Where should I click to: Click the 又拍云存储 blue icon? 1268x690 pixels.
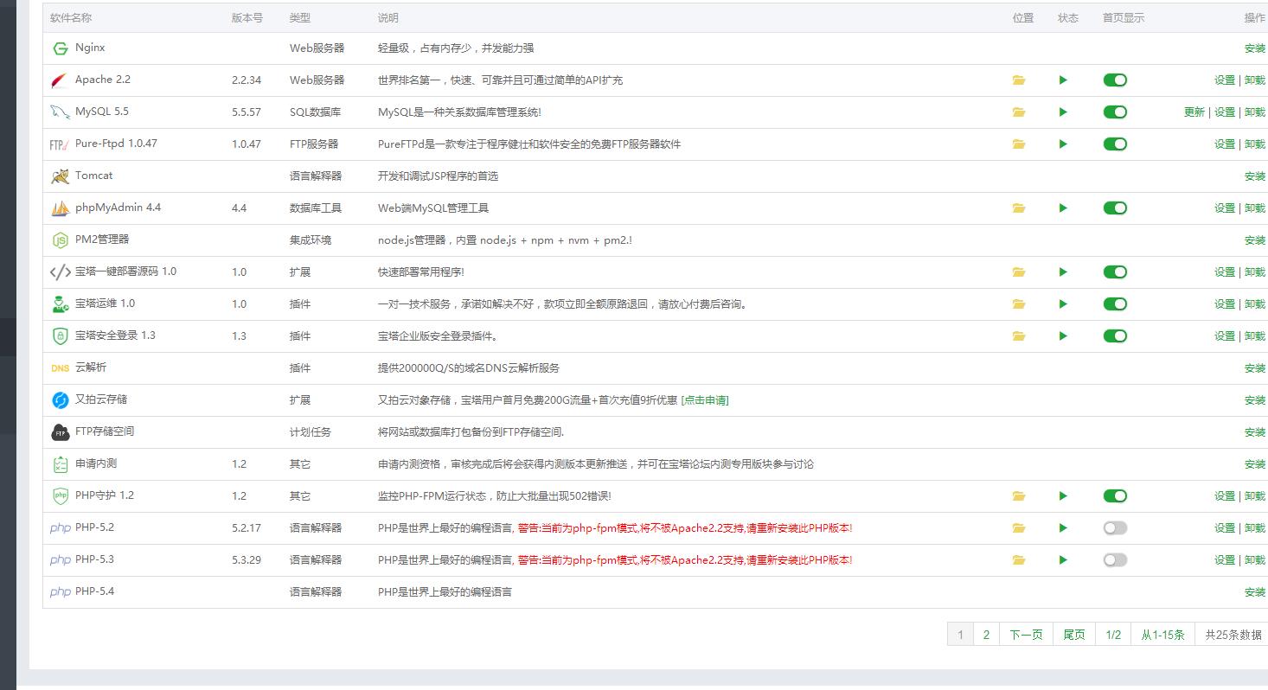60,400
